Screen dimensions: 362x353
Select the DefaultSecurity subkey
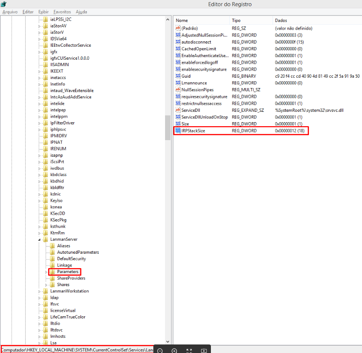[x=72, y=259]
